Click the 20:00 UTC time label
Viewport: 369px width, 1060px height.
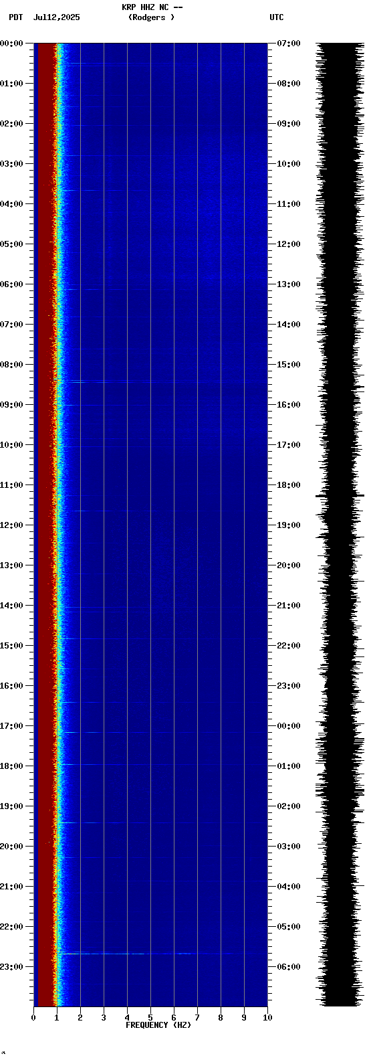click(x=288, y=565)
